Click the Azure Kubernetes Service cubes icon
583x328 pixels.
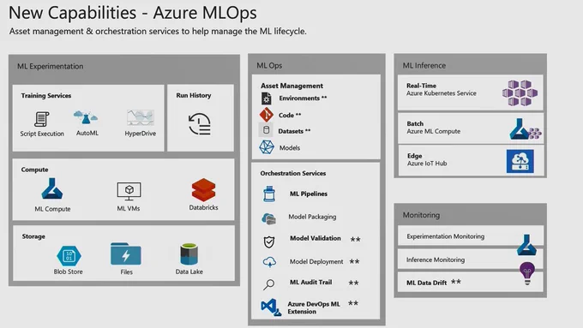click(520, 92)
